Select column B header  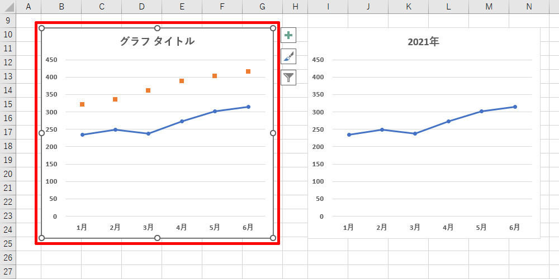tap(61, 6)
